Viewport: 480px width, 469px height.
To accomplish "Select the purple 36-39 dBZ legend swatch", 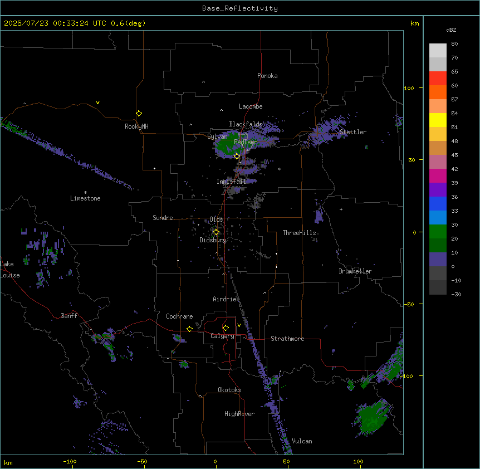I will pos(438,190).
